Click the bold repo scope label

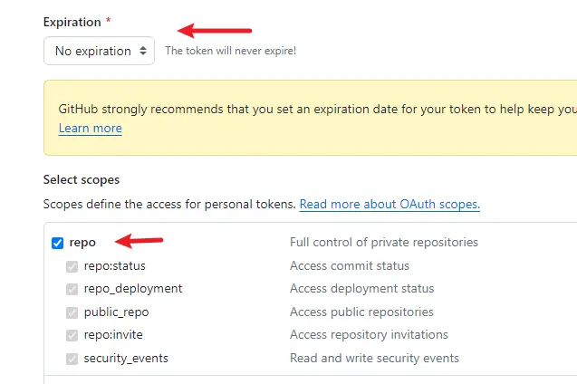pyautogui.click(x=82, y=243)
